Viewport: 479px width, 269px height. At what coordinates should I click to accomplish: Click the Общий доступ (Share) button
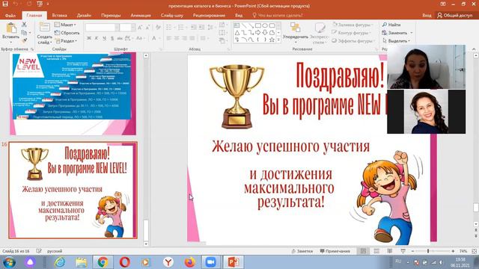click(x=455, y=15)
